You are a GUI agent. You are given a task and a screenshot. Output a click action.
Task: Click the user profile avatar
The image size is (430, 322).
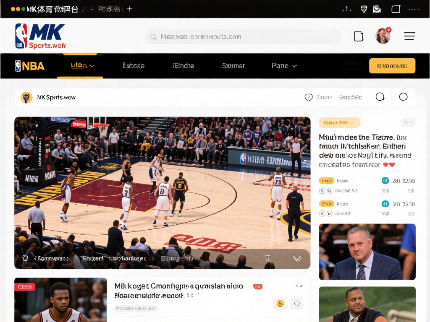pos(383,36)
